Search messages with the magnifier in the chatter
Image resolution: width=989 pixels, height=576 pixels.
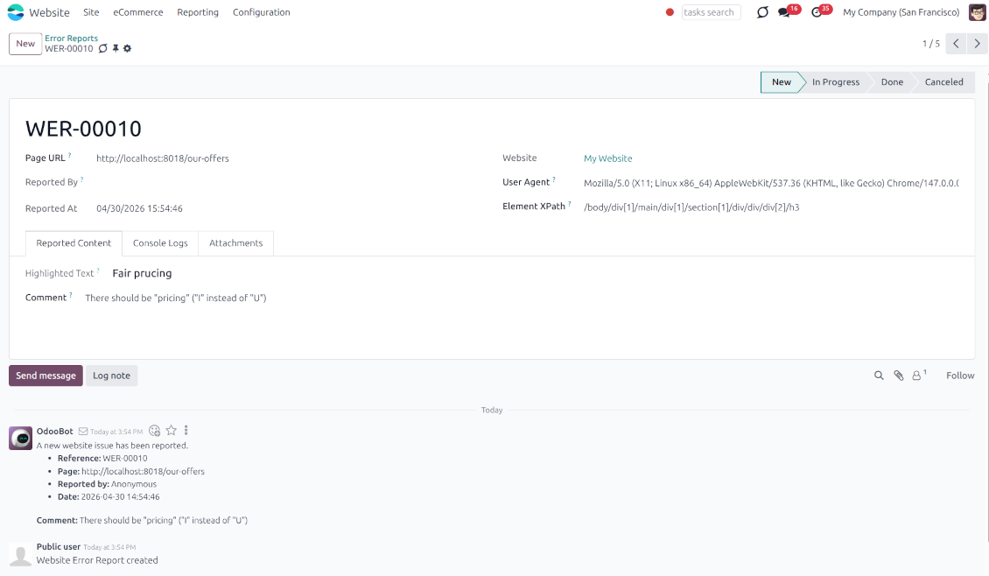tap(879, 375)
